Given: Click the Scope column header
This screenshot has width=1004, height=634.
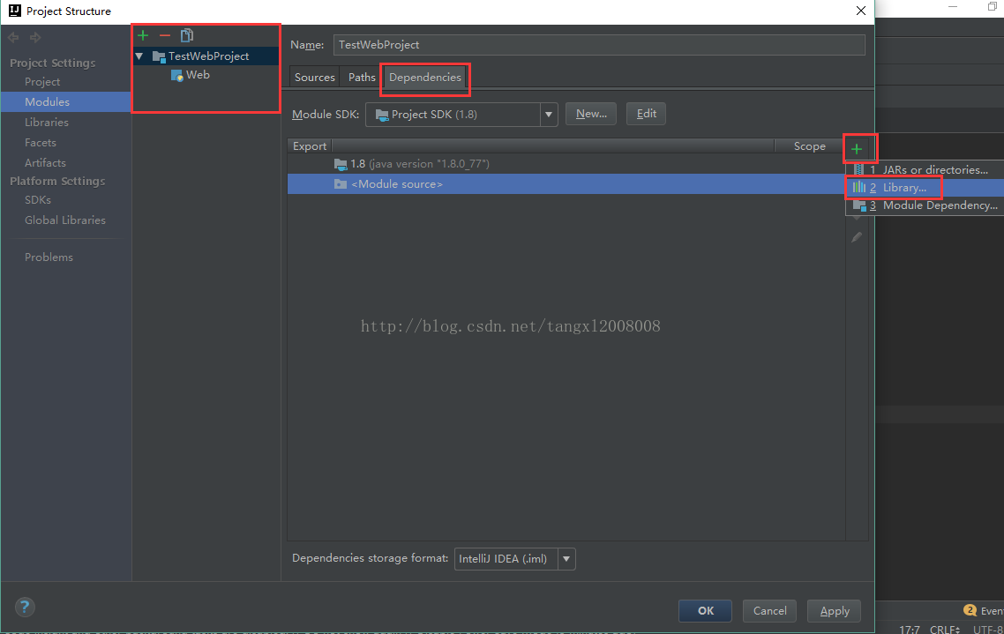Looking at the screenshot, I should pyautogui.click(x=809, y=146).
